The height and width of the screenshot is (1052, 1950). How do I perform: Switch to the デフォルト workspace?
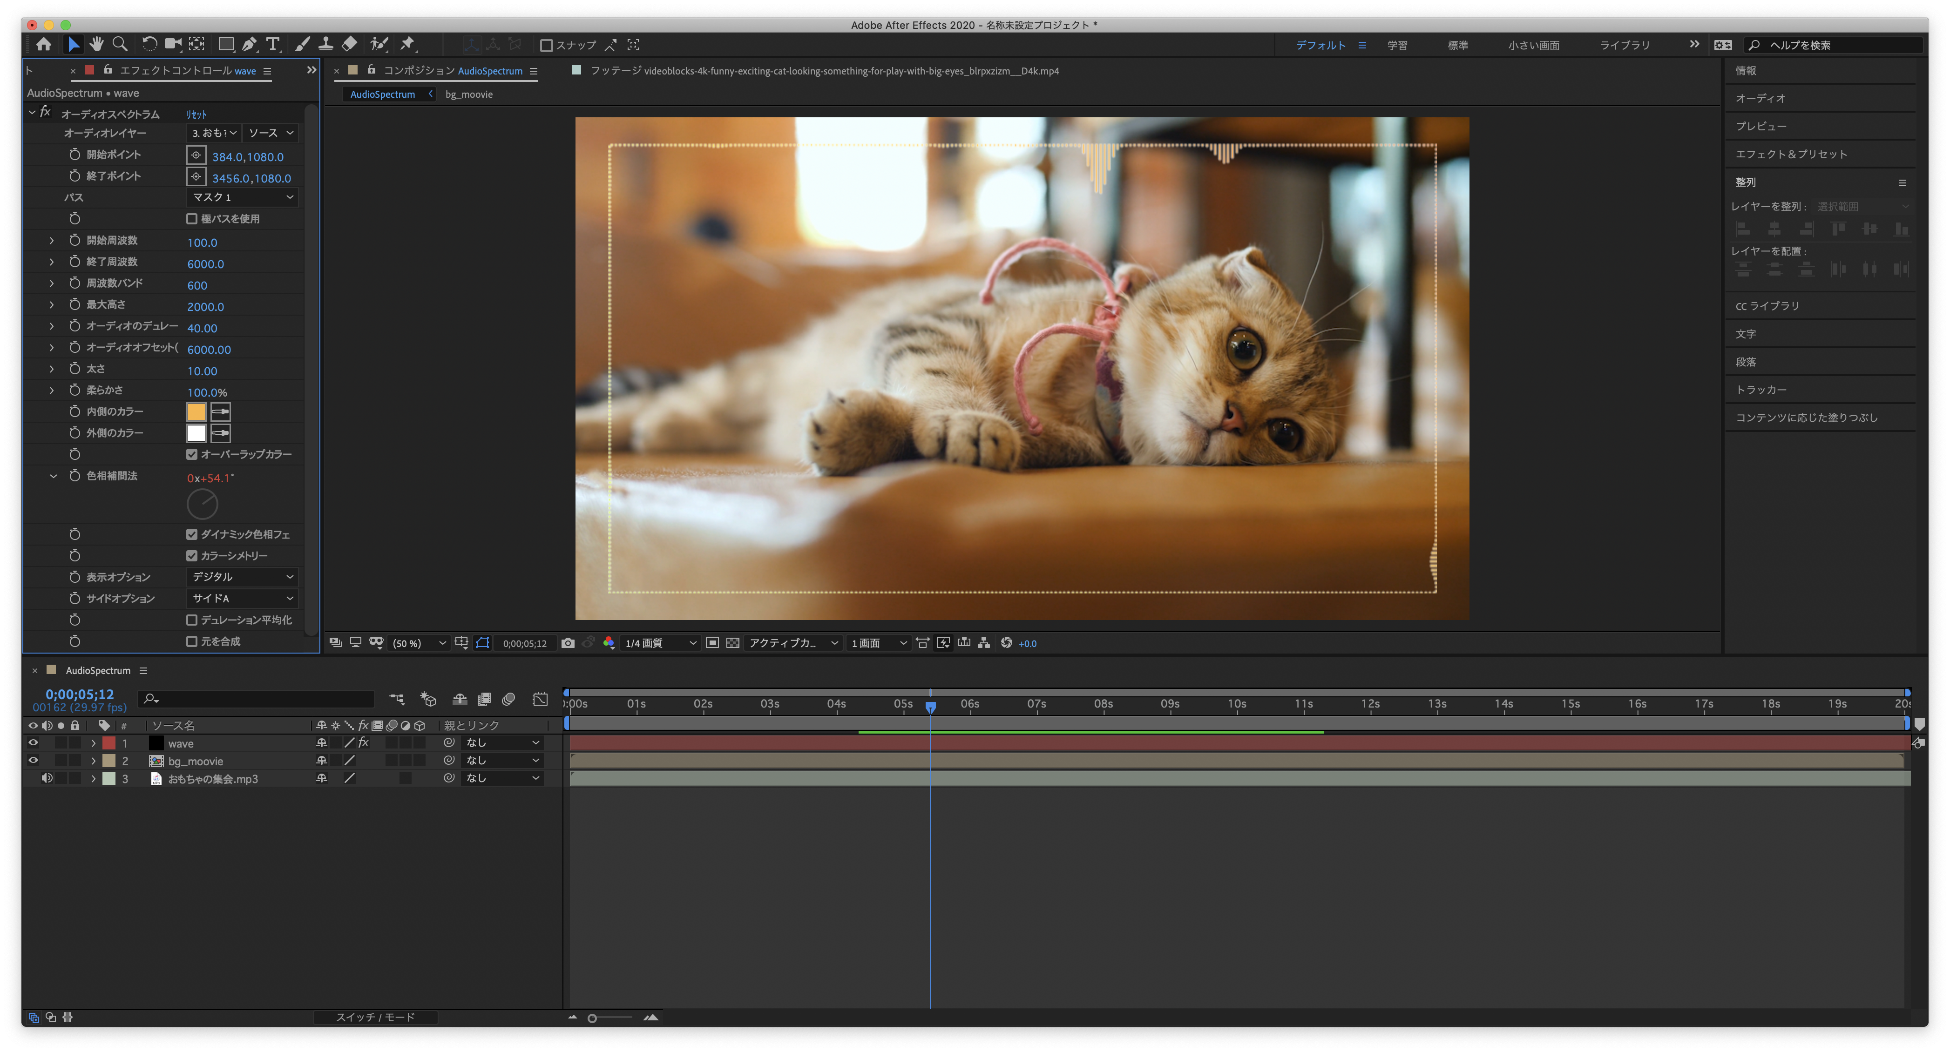[x=1321, y=46]
